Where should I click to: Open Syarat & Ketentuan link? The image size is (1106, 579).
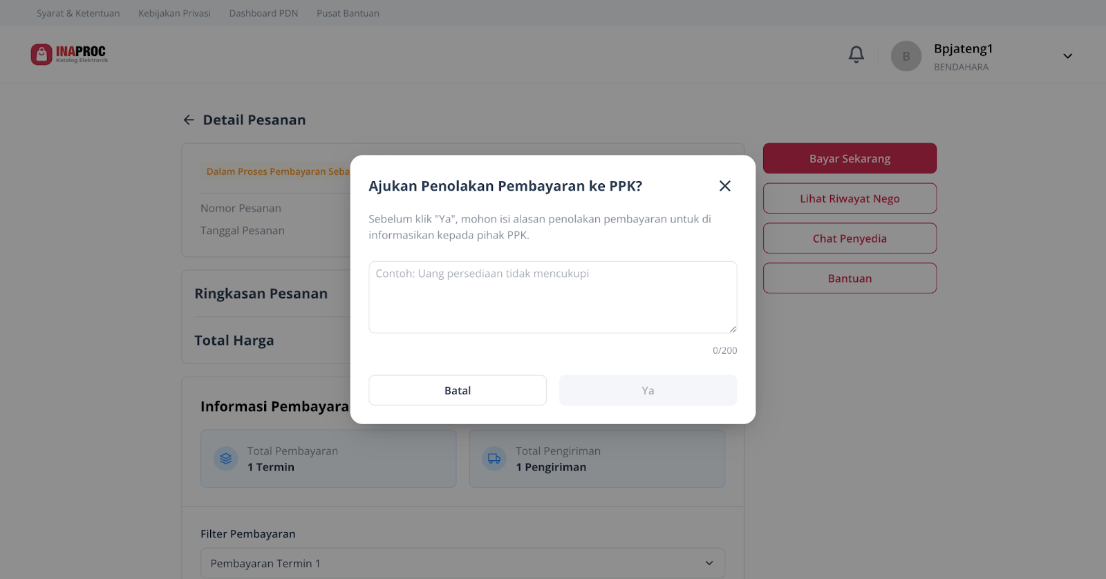(78, 13)
